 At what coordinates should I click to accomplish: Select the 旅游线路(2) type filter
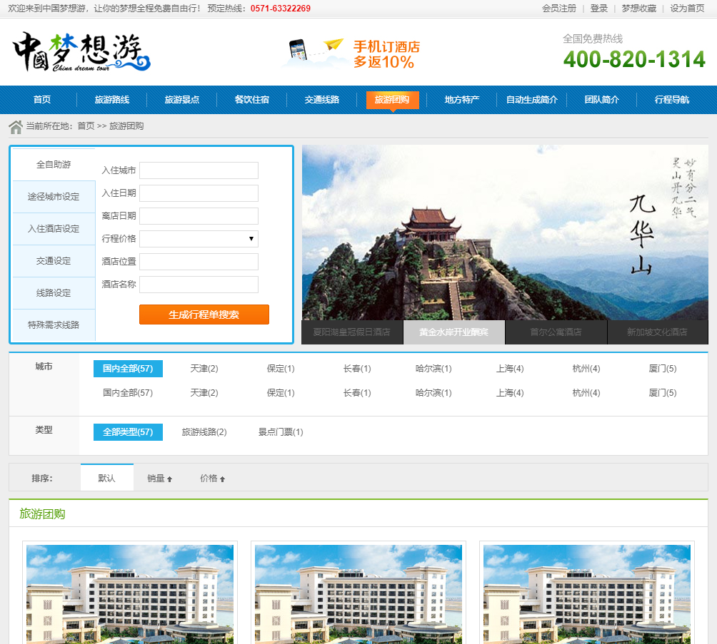point(205,432)
